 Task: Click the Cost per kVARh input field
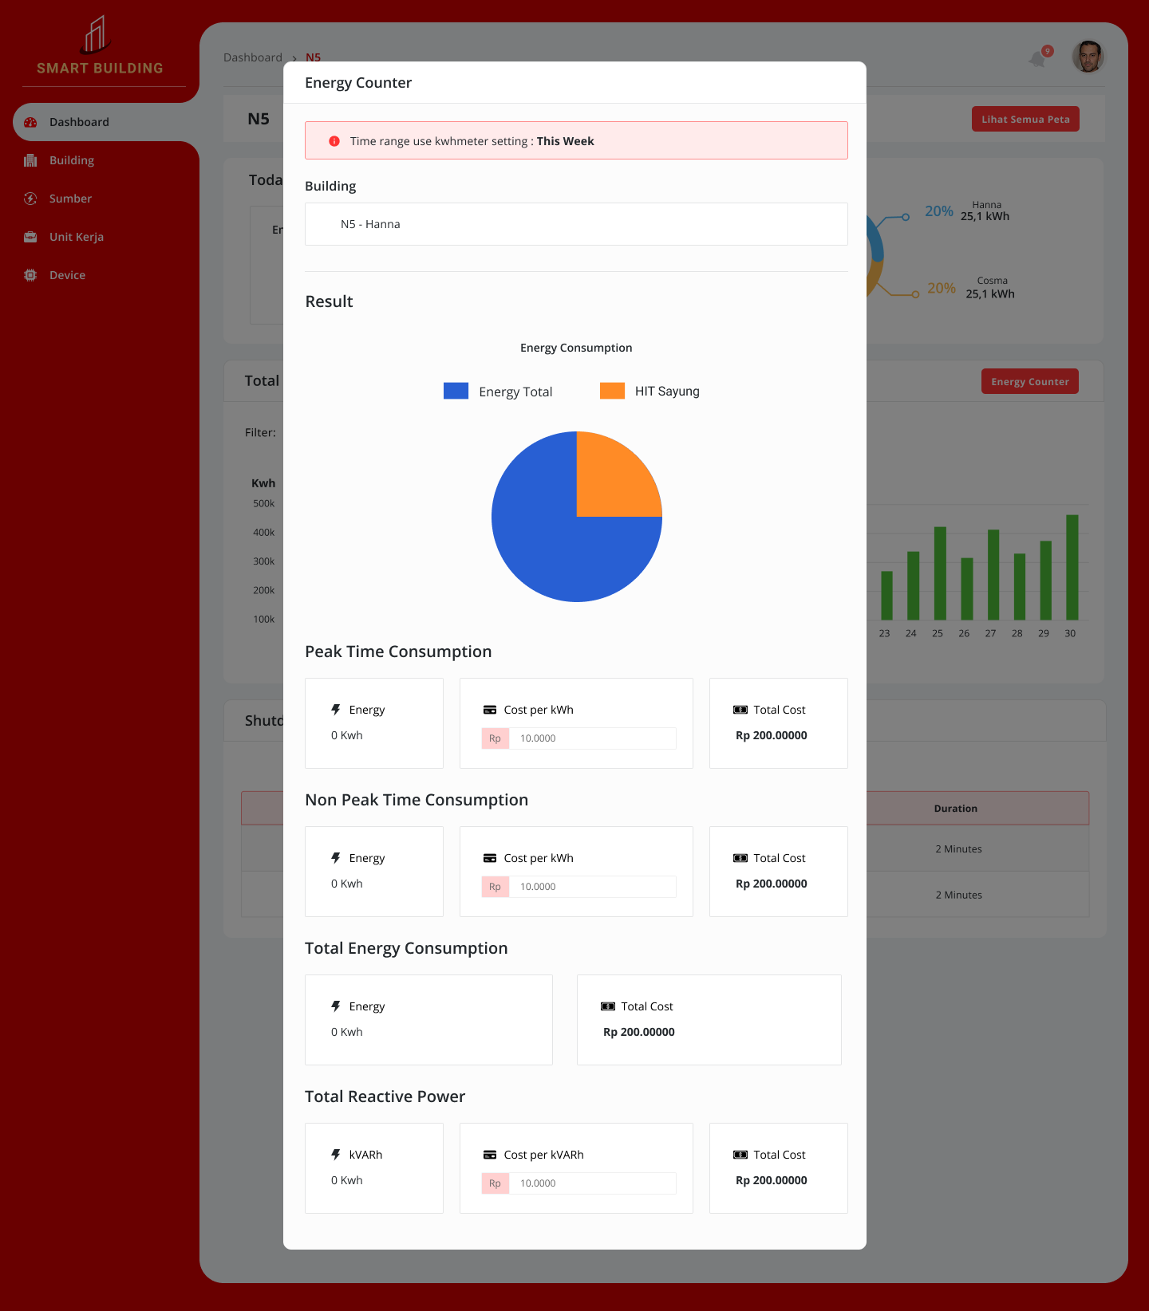pos(592,1183)
